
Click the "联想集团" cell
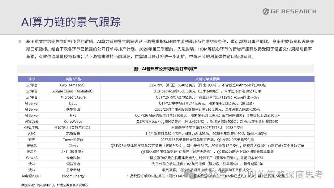[x=73, y=109]
